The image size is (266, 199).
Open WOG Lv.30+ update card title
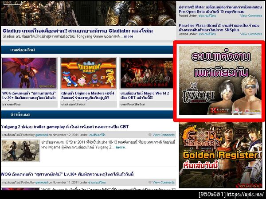pyautogui.click(x=29, y=96)
